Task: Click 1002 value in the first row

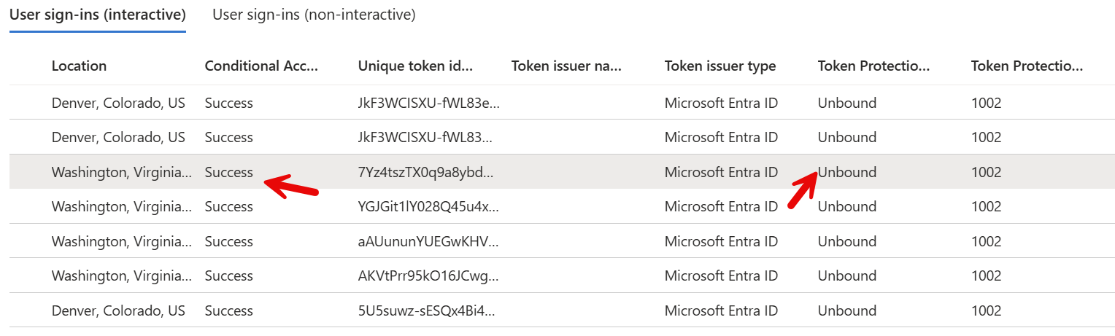Action: [x=986, y=103]
